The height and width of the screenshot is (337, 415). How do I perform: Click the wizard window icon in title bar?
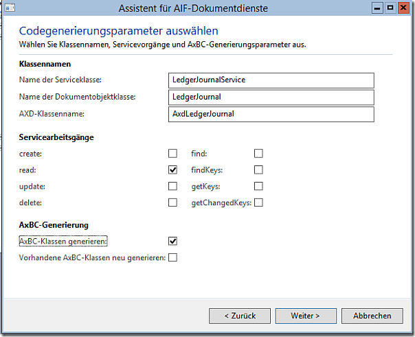point(10,8)
